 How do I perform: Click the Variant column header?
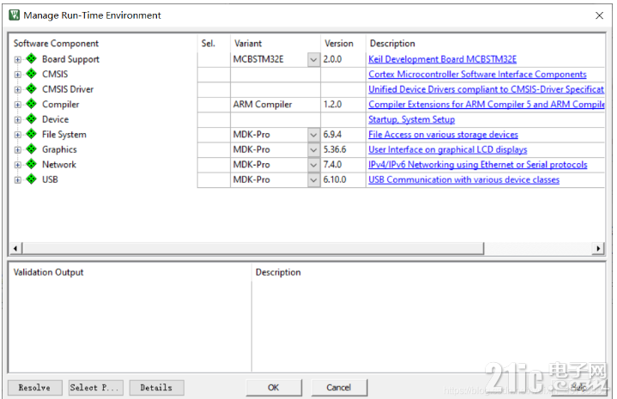pyautogui.click(x=248, y=43)
